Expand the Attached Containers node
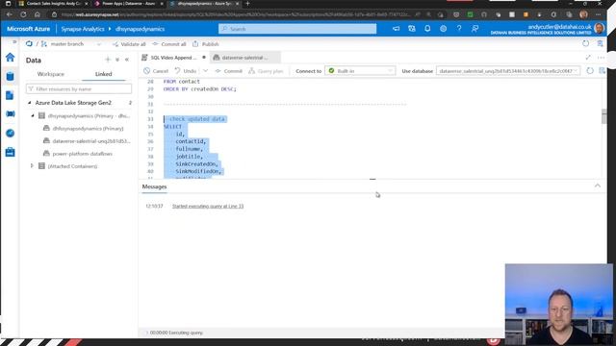Screen dimensions: 616x346 [x=32, y=166]
